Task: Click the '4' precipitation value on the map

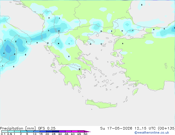Action: coord(4,53)
